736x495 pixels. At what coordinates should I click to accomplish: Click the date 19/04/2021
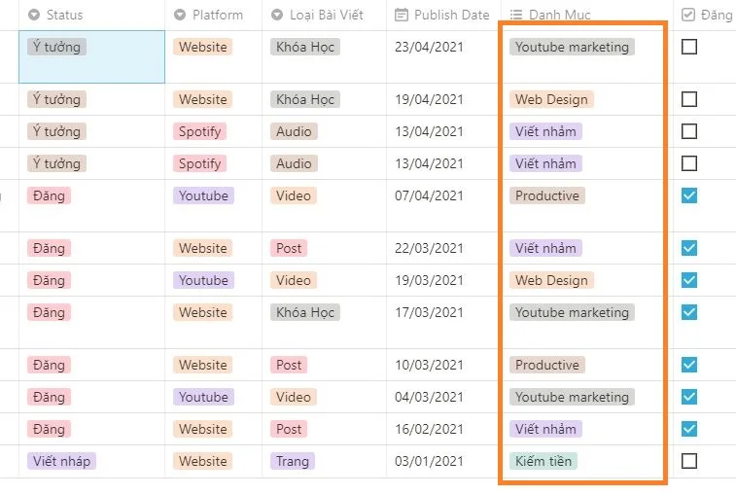coord(429,99)
